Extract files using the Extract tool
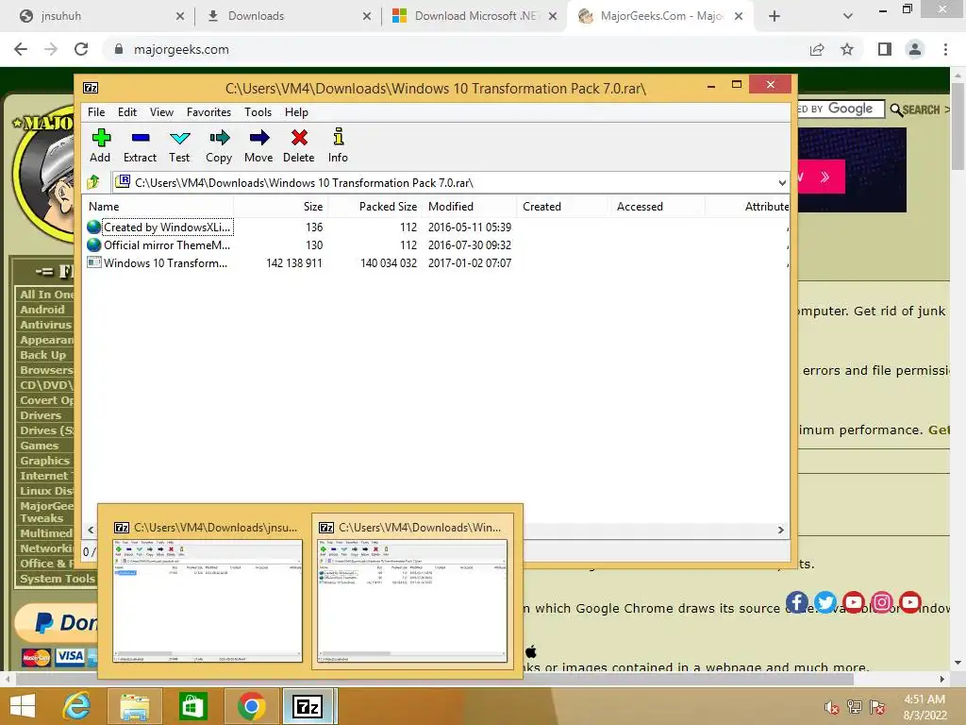This screenshot has height=725, width=966. 140,146
